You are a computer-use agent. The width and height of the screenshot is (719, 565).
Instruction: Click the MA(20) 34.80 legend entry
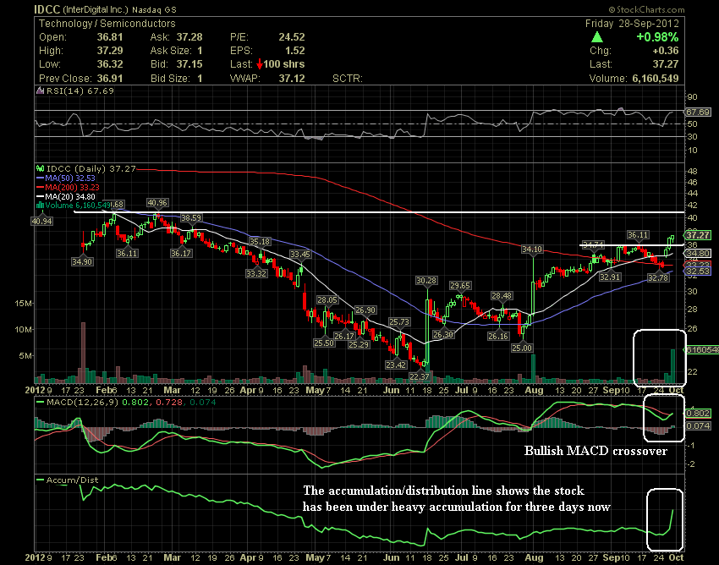(66, 196)
